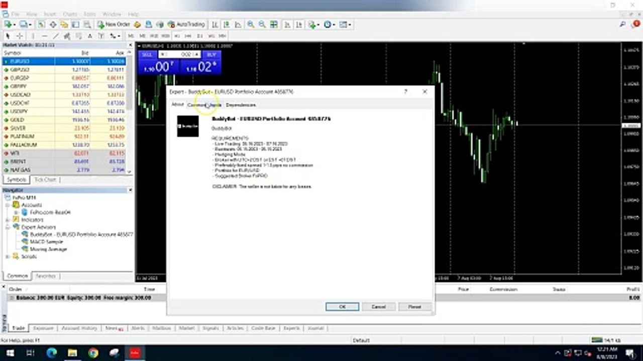The image size is (643, 361).
Task: Click the Tile Windows grid icon
Action: click(273, 24)
